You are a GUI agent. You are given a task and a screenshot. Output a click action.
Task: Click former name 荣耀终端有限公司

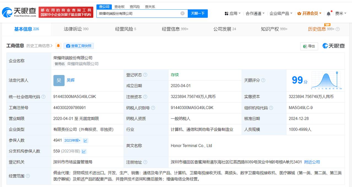(x=83, y=64)
